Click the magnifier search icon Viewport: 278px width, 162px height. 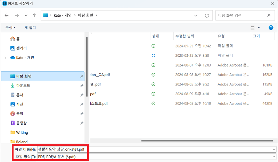[x=269, y=16]
